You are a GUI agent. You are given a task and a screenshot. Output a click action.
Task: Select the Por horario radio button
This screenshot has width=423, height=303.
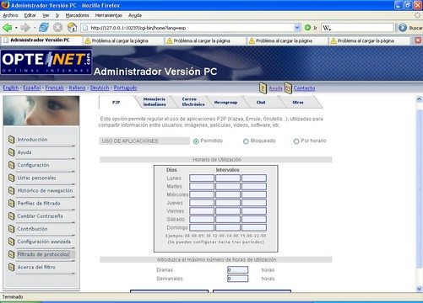pyautogui.click(x=296, y=141)
